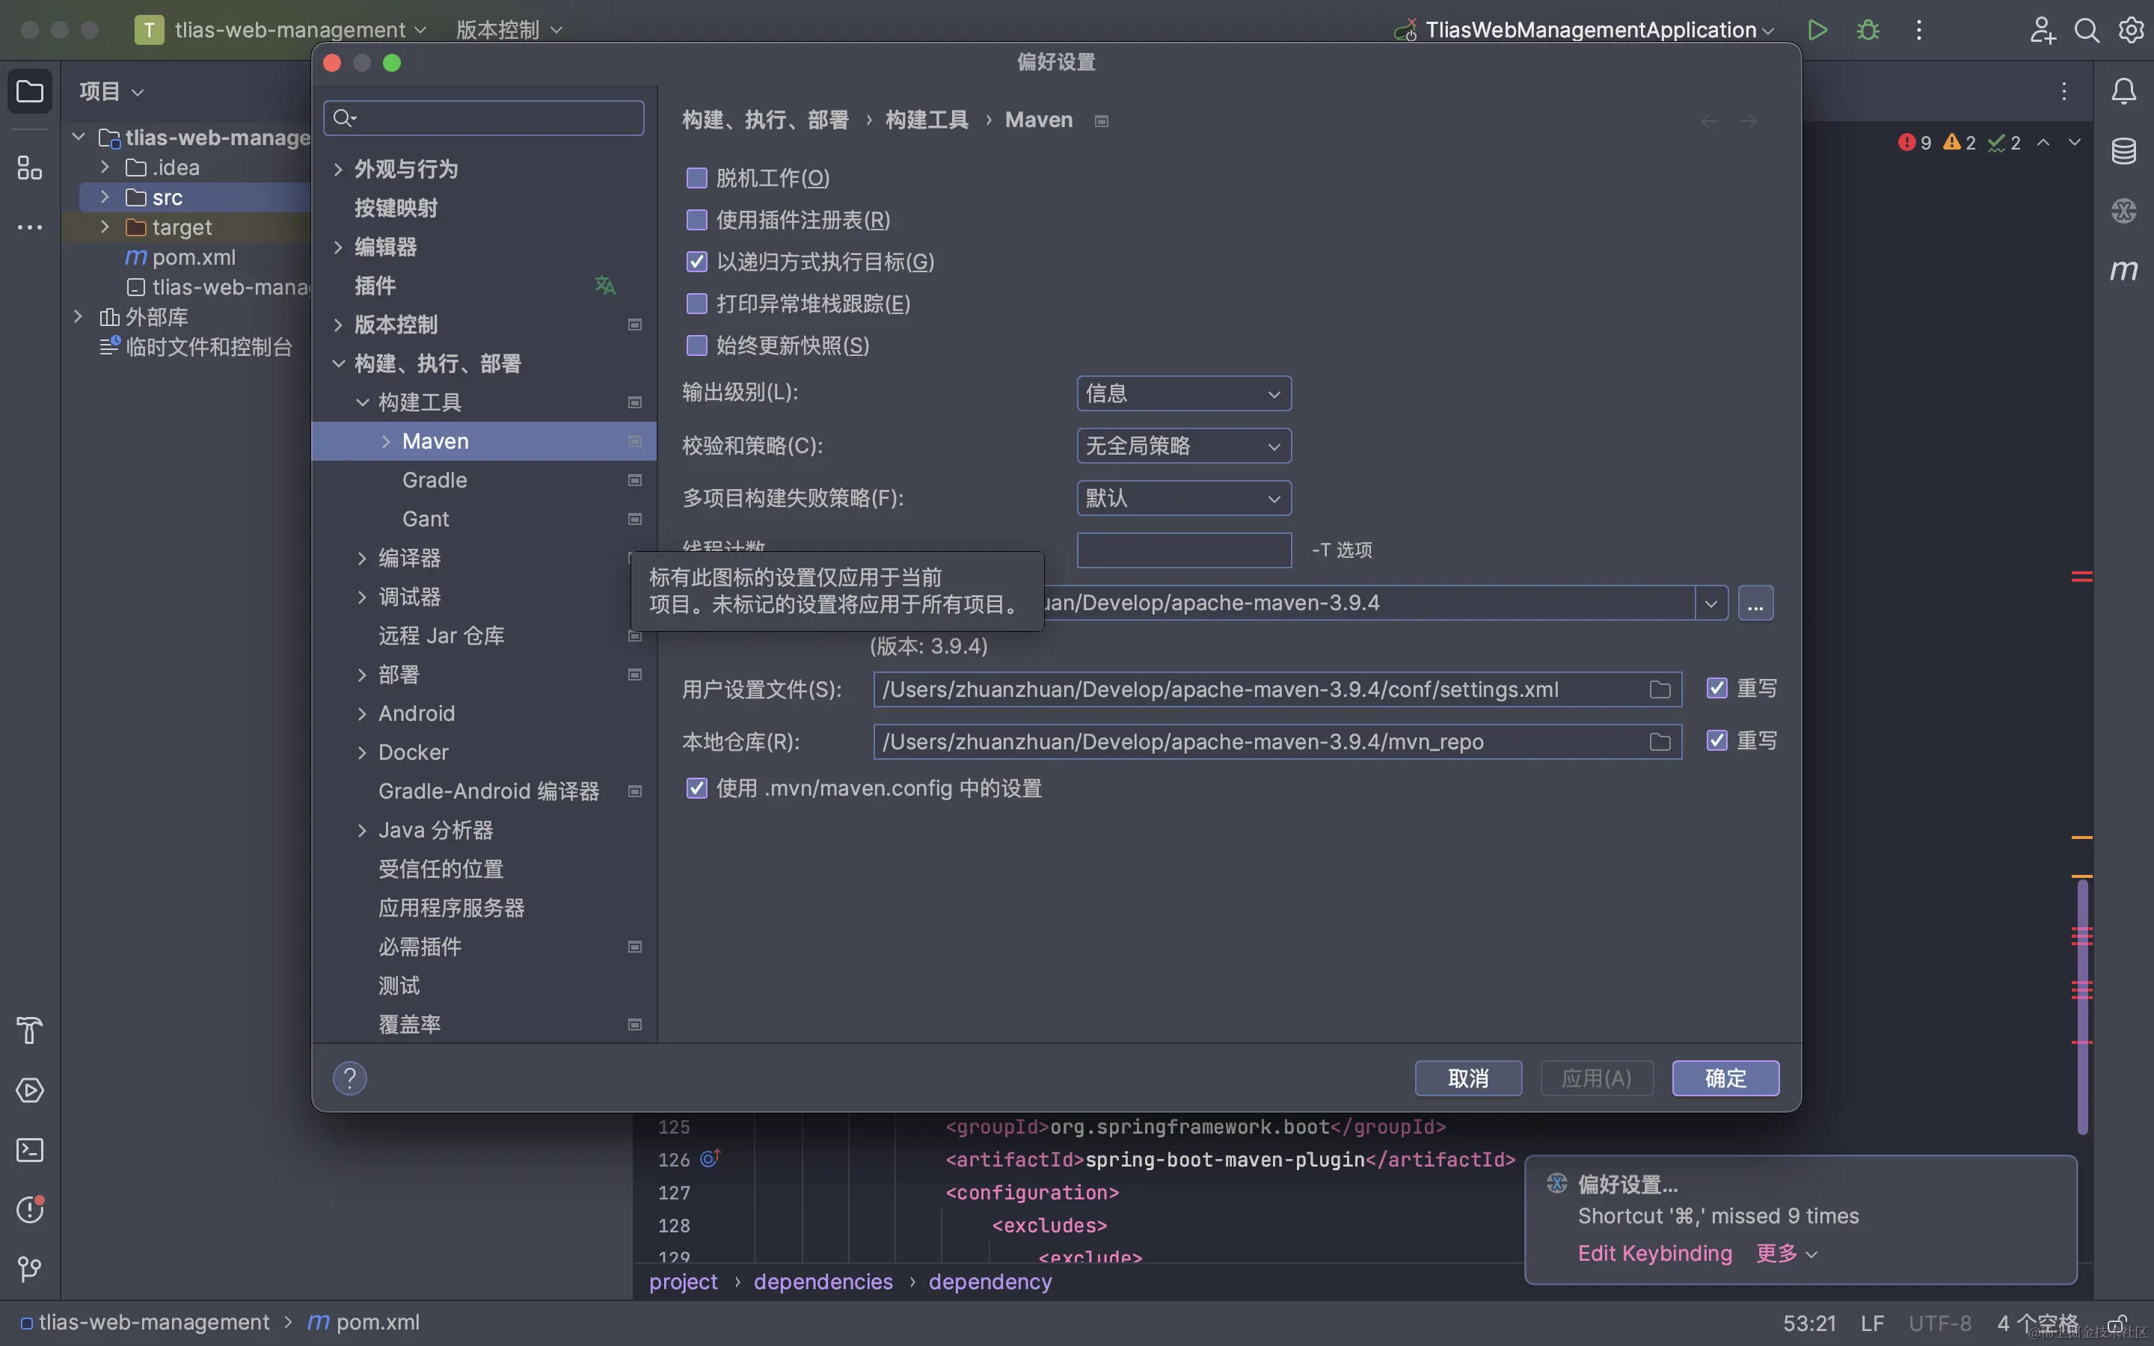Screen dimensions: 2154x1346
Task: Select Gradle in the settings tree
Action: [x=435, y=480]
